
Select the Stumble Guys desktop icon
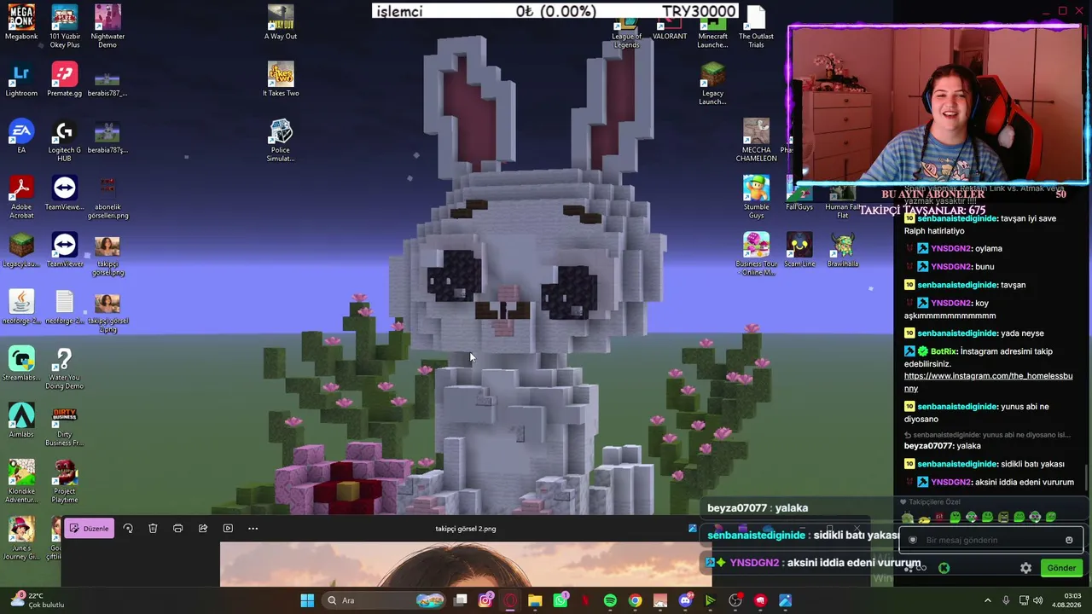coord(756,198)
